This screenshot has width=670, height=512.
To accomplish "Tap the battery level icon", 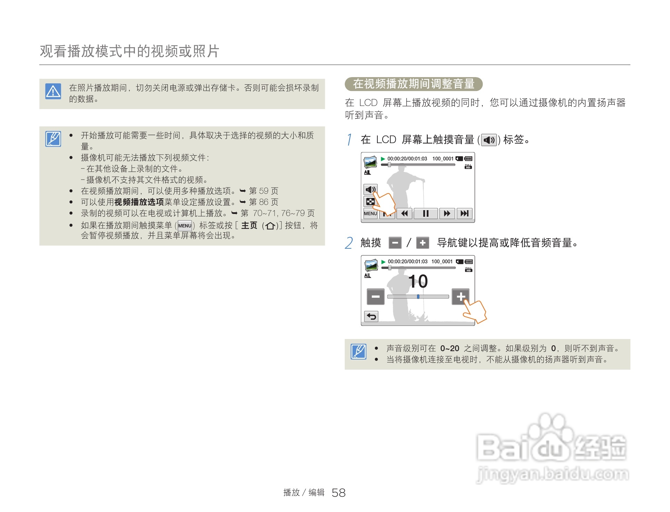I will [x=469, y=159].
